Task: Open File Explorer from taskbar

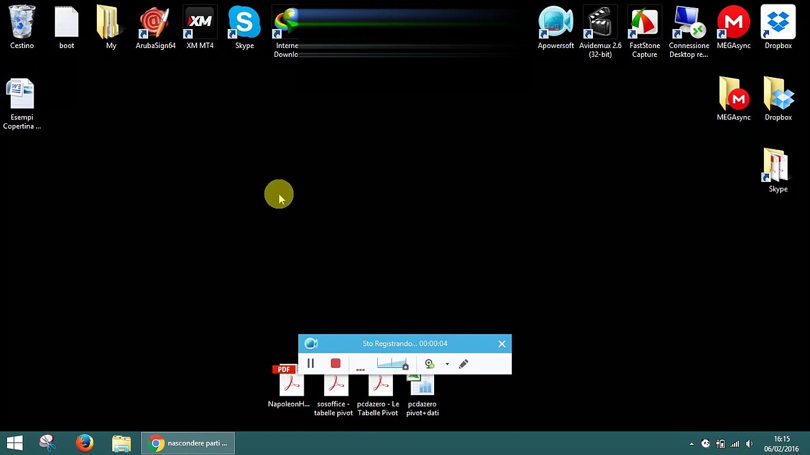Action: [x=121, y=443]
